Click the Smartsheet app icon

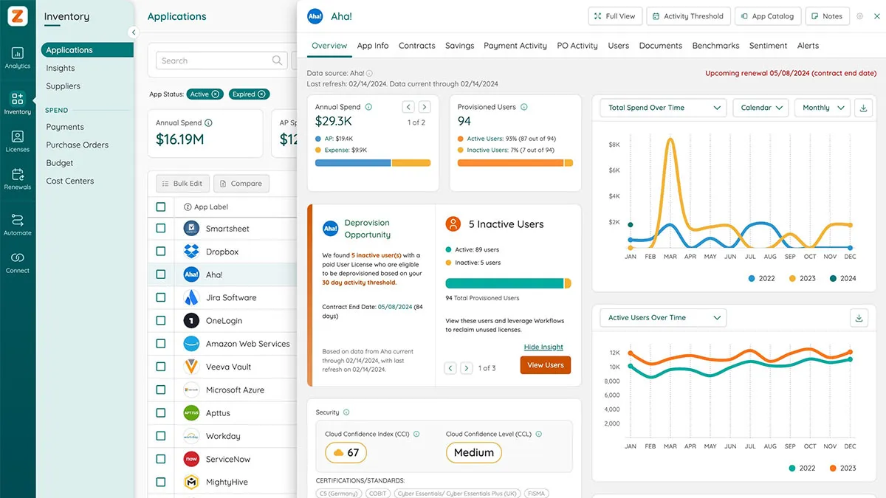(x=191, y=229)
